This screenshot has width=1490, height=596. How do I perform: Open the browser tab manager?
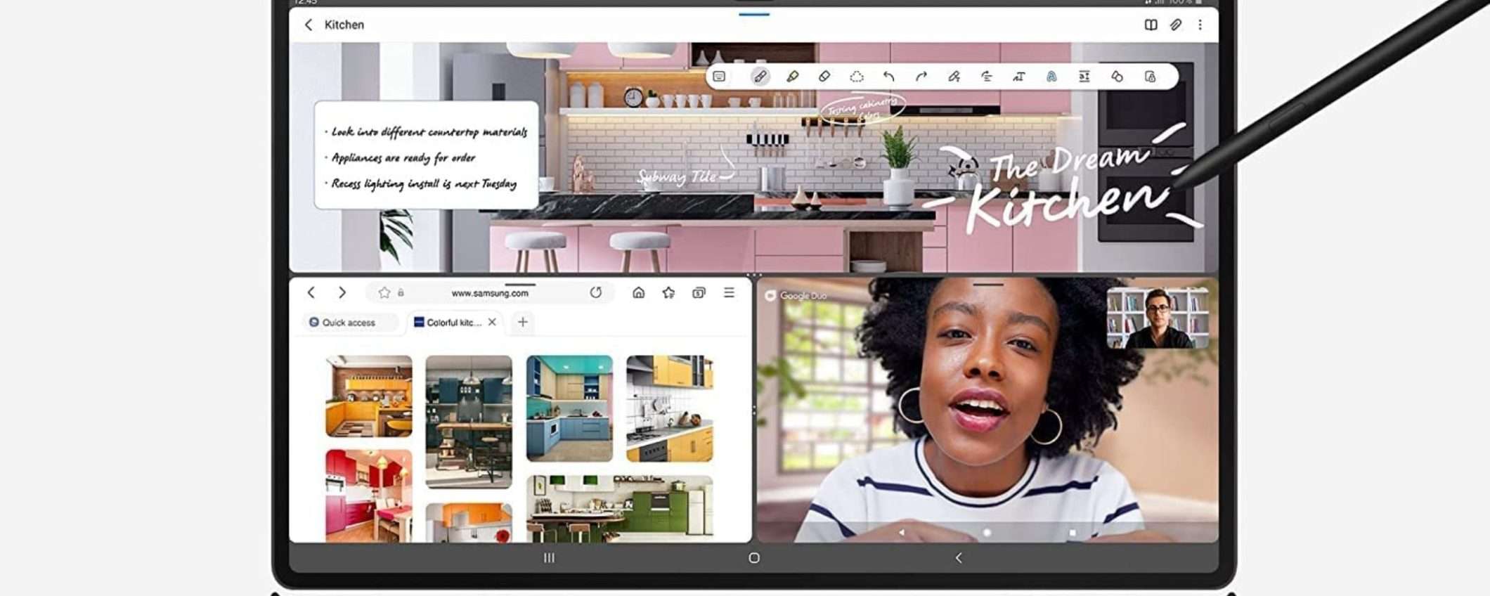(699, 292)
